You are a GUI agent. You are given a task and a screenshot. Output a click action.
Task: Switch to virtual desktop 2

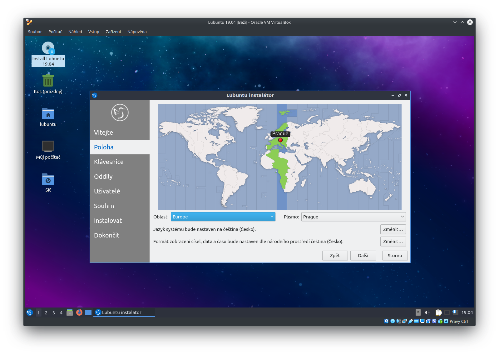[x=46, y=312]
